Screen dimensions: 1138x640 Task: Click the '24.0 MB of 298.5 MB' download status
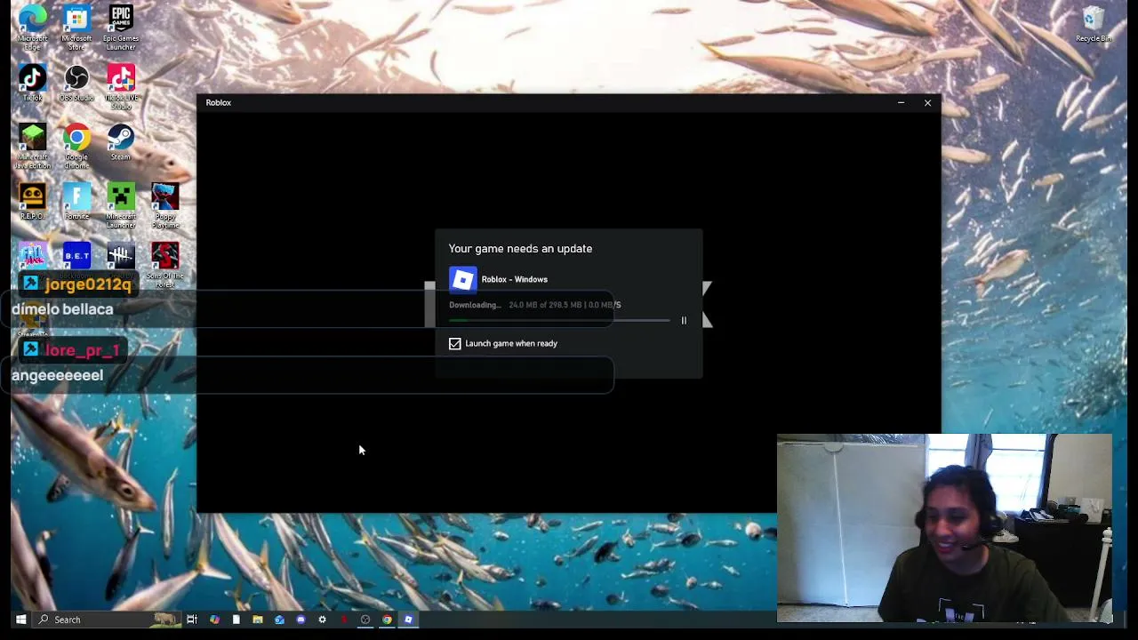coord(545,305)
